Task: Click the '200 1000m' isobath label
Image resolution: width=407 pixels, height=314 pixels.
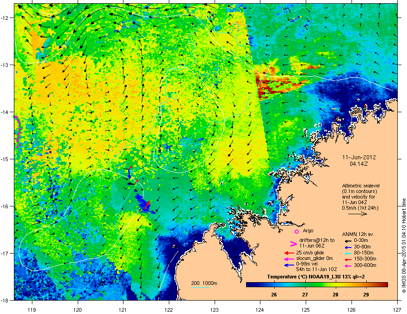Action: [x=204, y=283]
